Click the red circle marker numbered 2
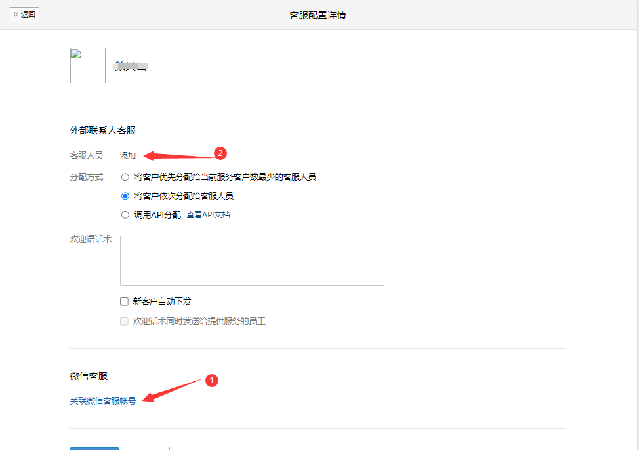 tap(221, 153)
